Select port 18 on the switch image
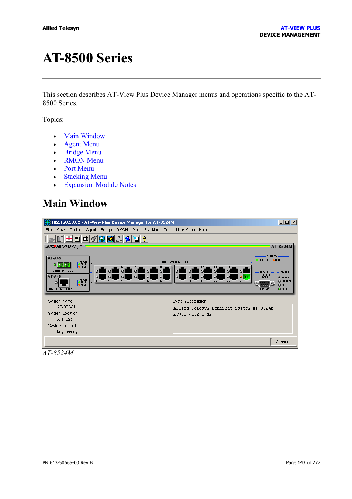352x499 pixels. point(208,277)
